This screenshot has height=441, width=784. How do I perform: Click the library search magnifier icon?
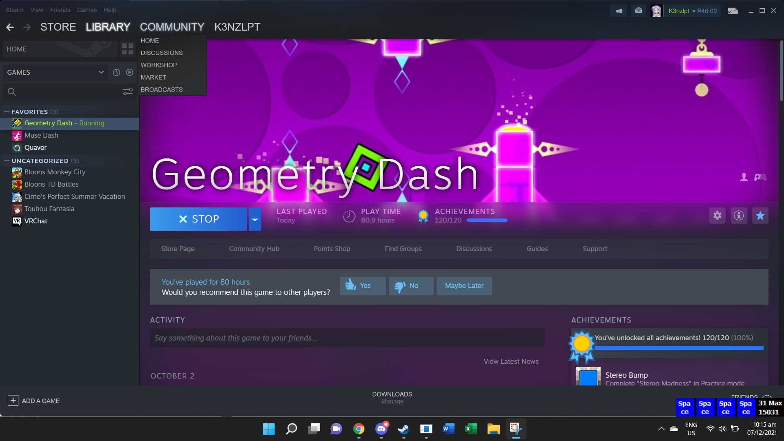point(12,92)
